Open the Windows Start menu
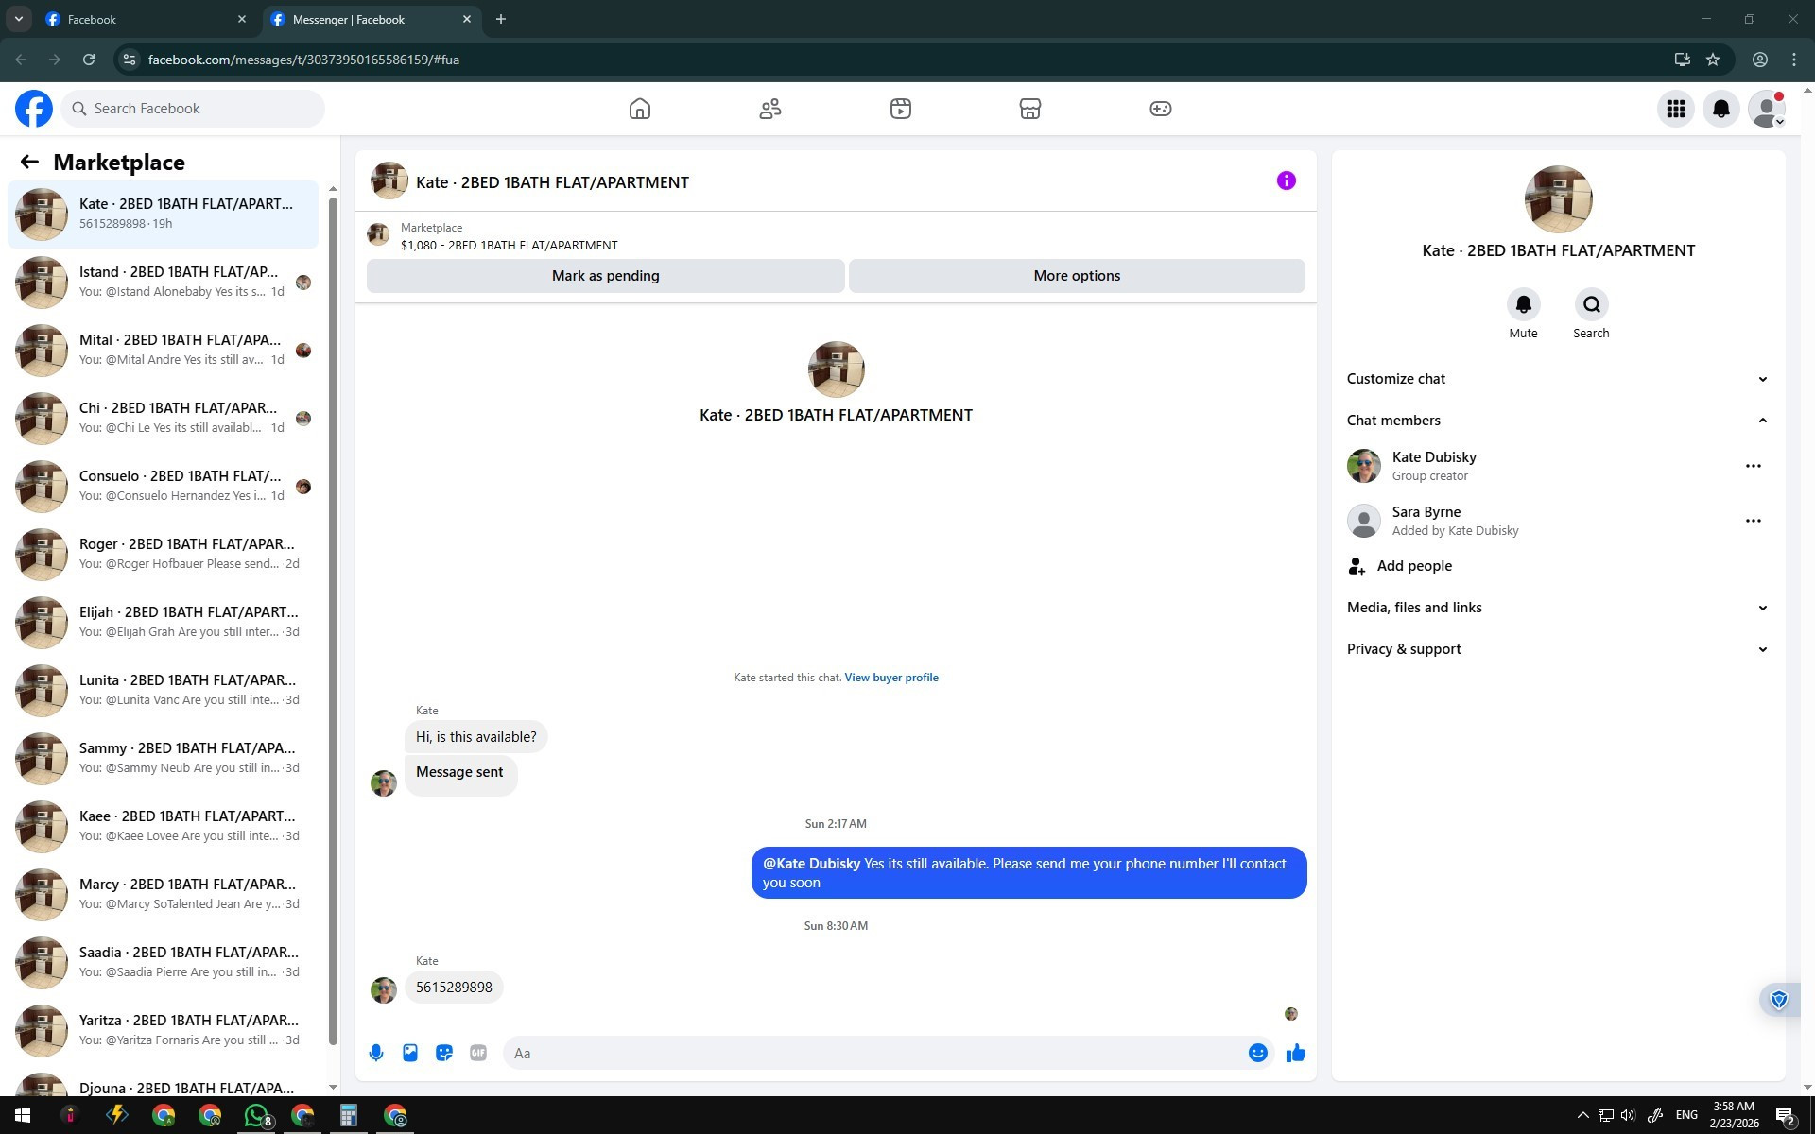1815x1134 pixels. pyautogui.click(x=23, y=1115)
